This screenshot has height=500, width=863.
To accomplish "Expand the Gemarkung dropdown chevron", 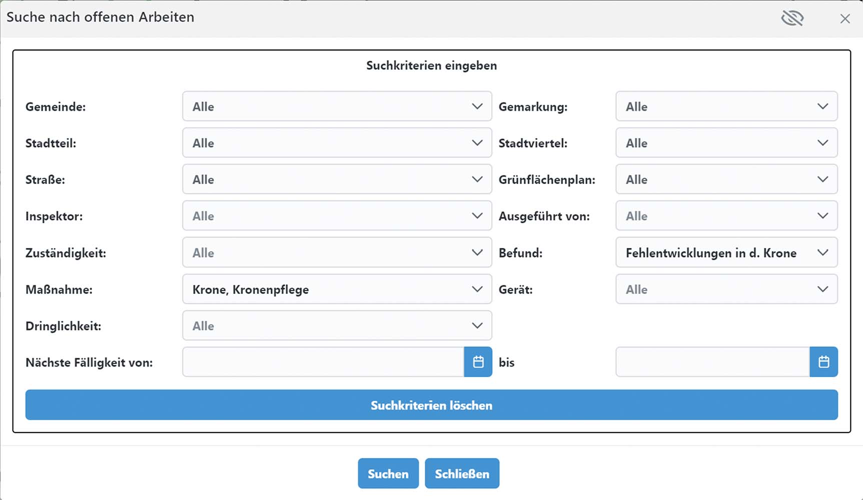I will [822, 106].
